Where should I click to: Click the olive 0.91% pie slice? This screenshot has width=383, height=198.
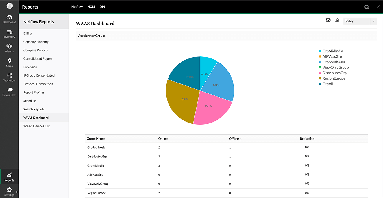[183, 101]
